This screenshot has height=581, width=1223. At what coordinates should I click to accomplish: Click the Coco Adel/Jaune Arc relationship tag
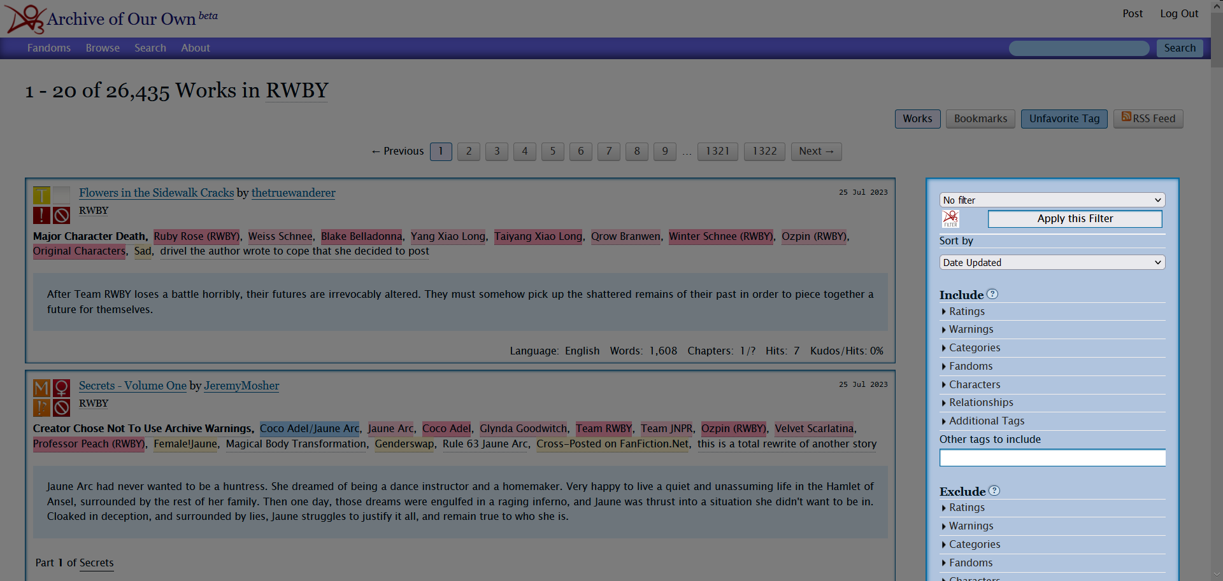pos(310,428)
